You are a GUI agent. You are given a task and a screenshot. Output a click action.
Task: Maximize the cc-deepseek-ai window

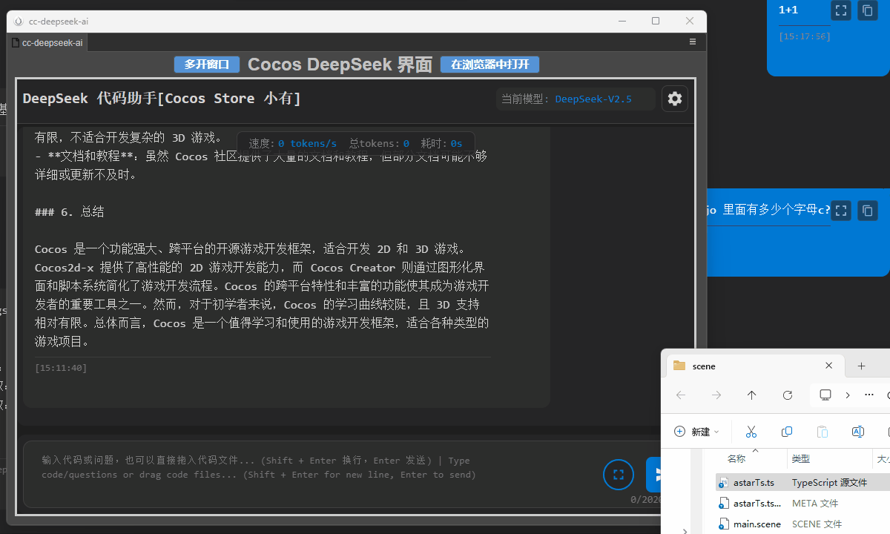656,21
